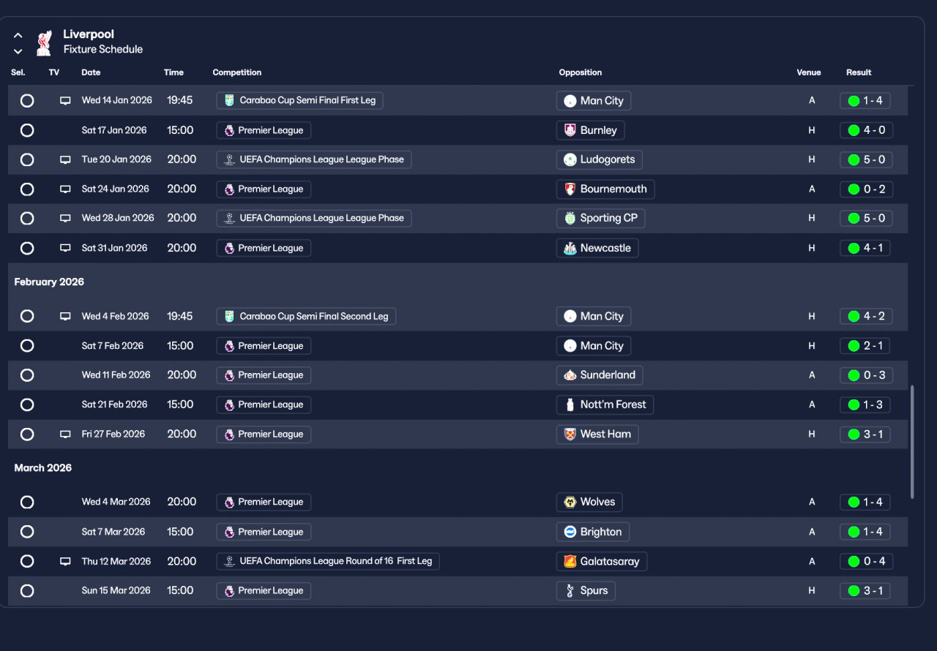Click the Premier League logo on Brighton row
The width and height of the screenshot is (937, 651).
click(229, 532)
